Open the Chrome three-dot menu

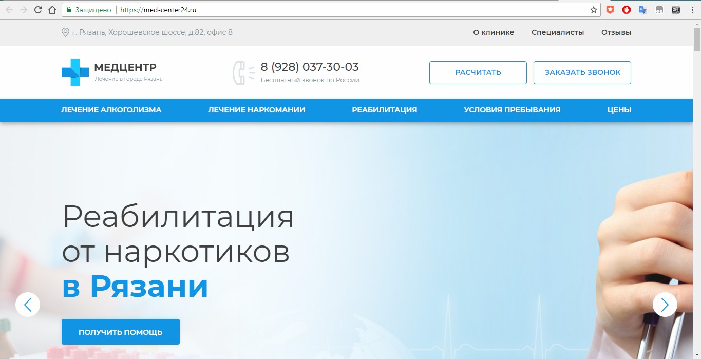692,10
